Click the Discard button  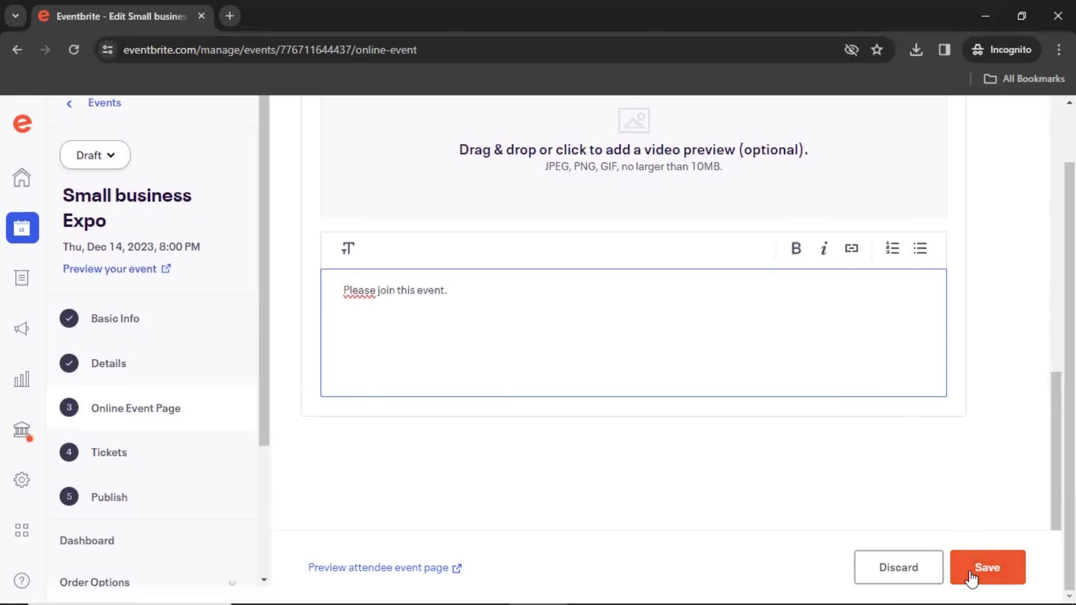899,567
